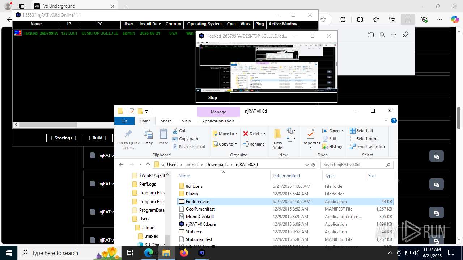Sort by Date modified column
This screenshot has height=260, width=463.
(286, 176)
